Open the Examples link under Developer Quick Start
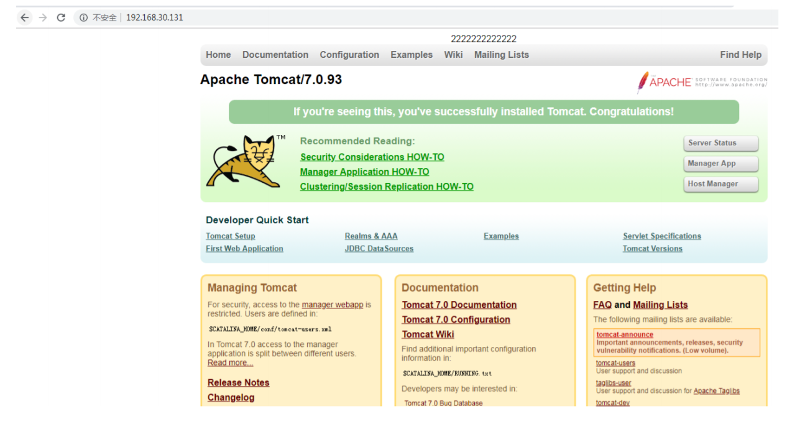The image size is (787, 429). [501, 236]
